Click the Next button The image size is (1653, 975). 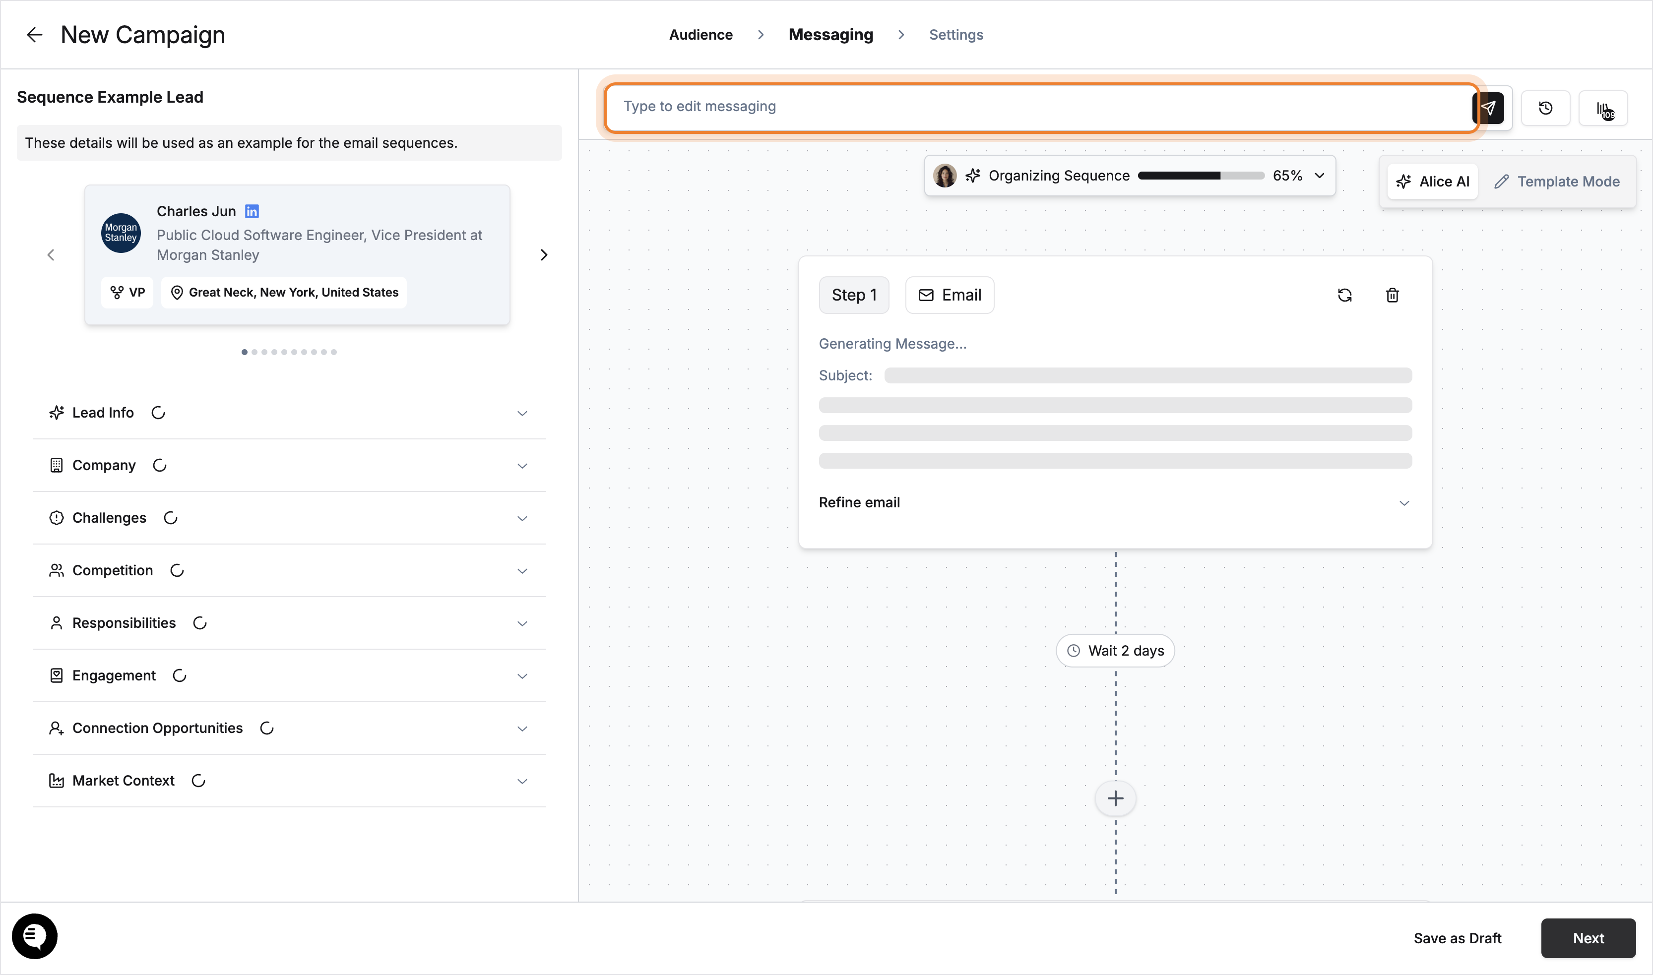click(x=1588, y=938)
